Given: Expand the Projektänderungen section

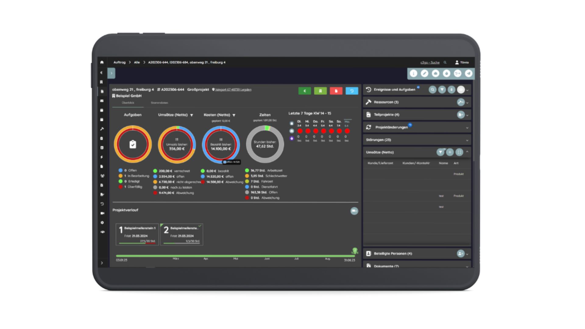Looking at the screenshot, I should 467,128.
